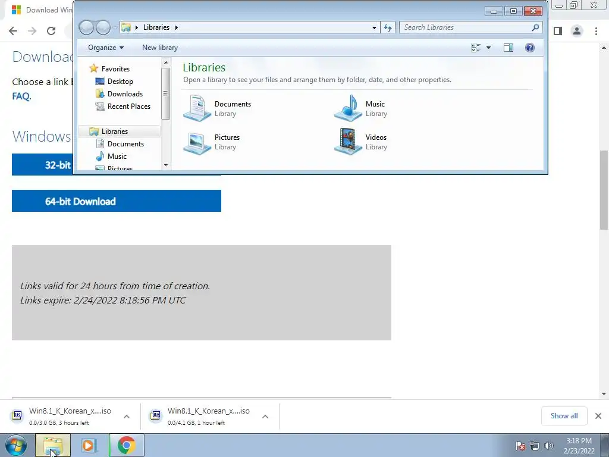Click the navigation pane scroll-up arrow
The image size is (609, 457).
(166, 62)
